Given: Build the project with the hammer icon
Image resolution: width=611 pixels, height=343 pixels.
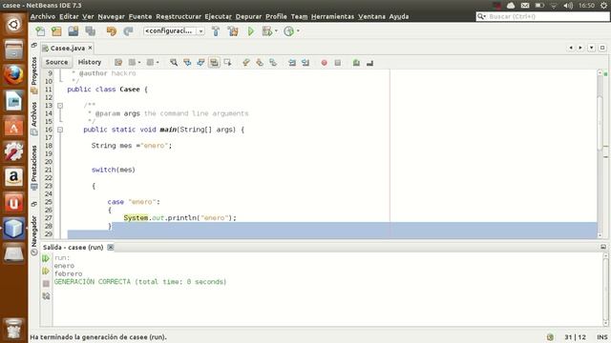Looking at the screenshot, I should (x=216, y=31).
